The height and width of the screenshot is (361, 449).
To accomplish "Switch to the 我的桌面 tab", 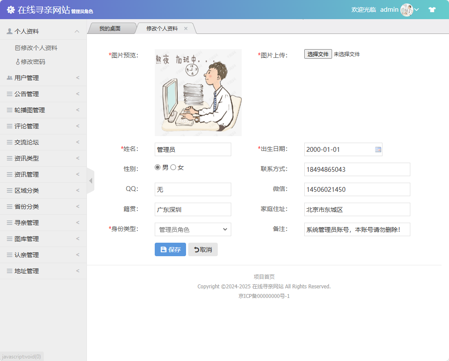I will tap(112, 27).
